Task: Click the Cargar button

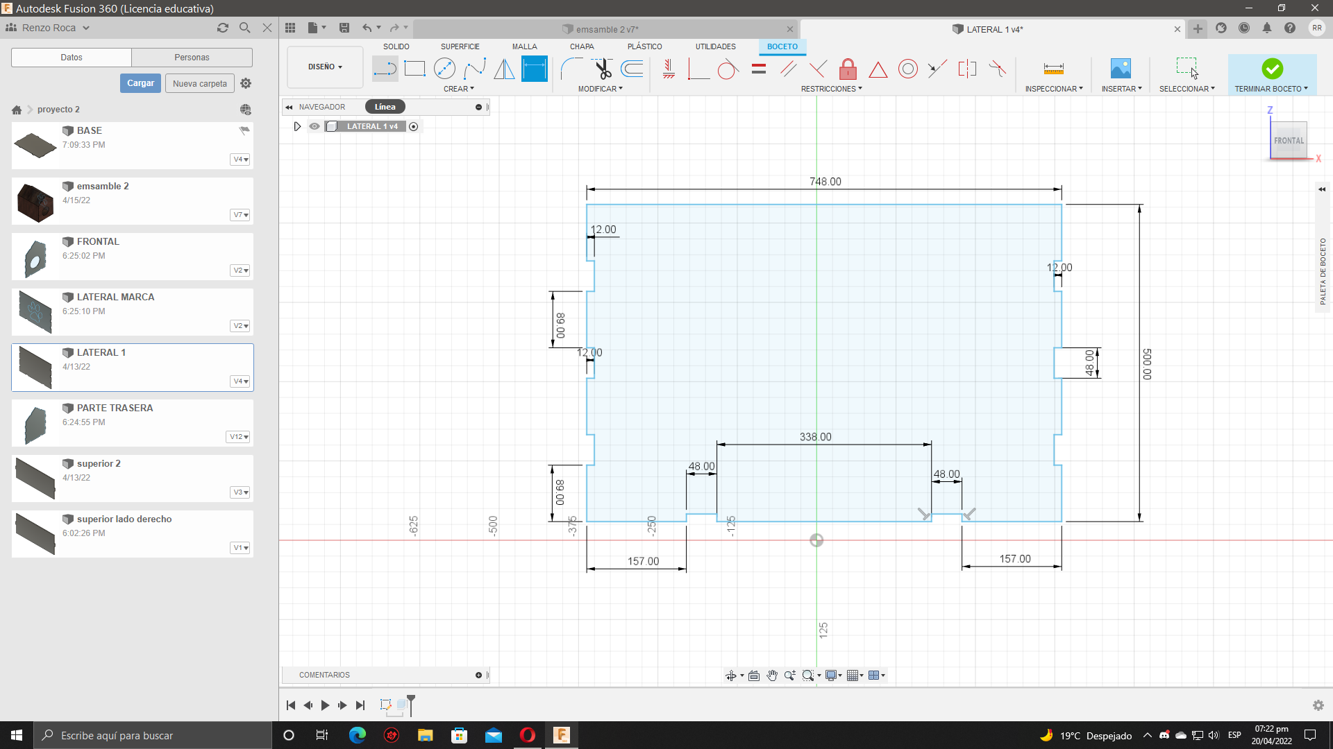Action: (x=140, y=83)
